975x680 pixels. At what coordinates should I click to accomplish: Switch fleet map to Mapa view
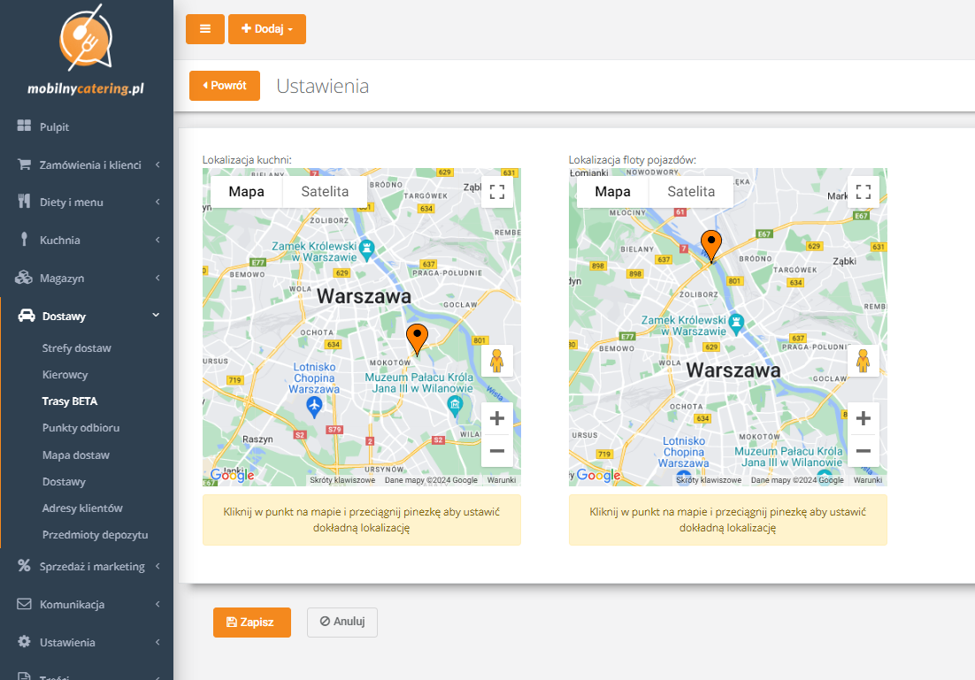612,192
